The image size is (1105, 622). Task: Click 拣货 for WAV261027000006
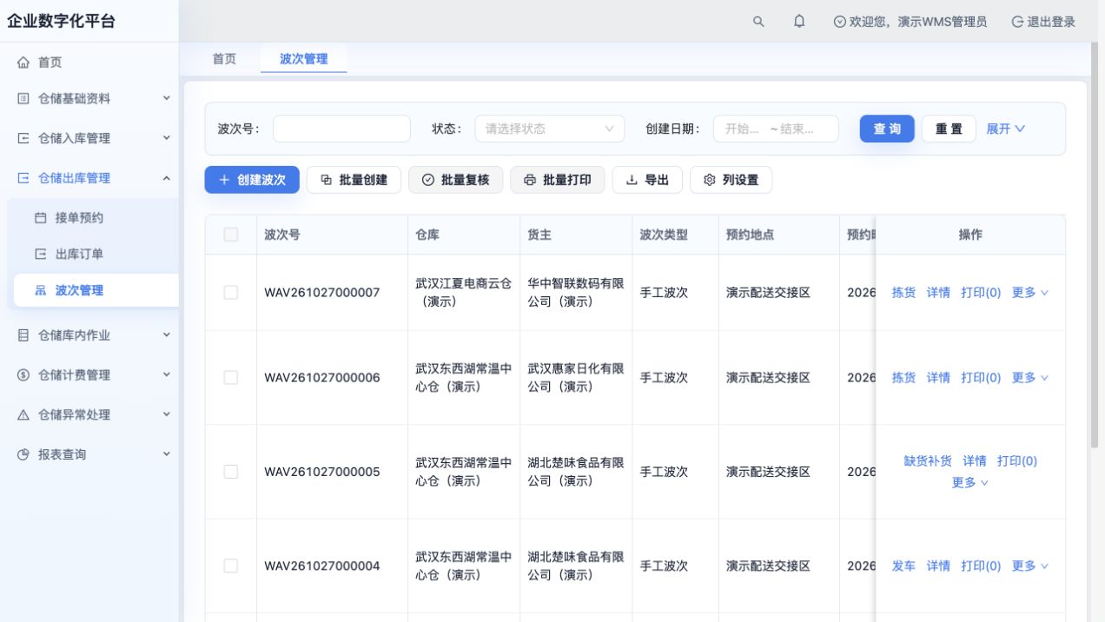(903, 378)
